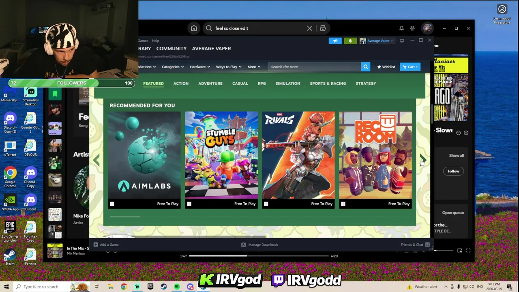The image size is (519, 292).
Task: Click the next arrow of the recommended carousel
Action: [x=422, y=159]
